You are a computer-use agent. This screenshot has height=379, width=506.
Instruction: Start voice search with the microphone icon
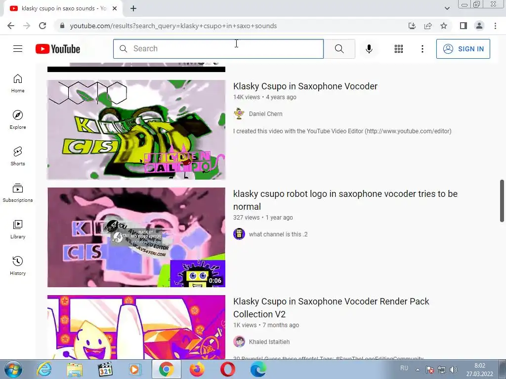pyautogui.click(x=369, y=49)
